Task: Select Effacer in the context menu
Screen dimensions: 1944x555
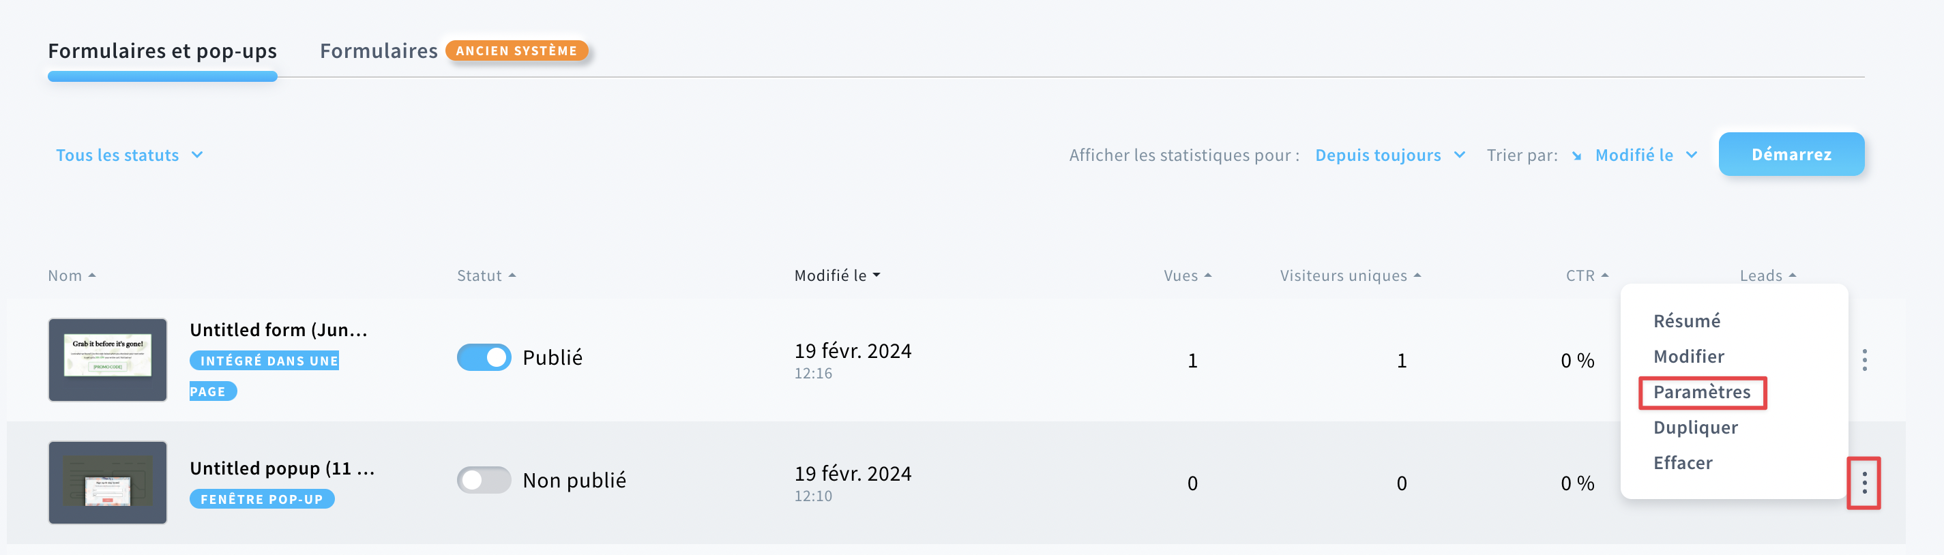Action: click(1683, 463)
